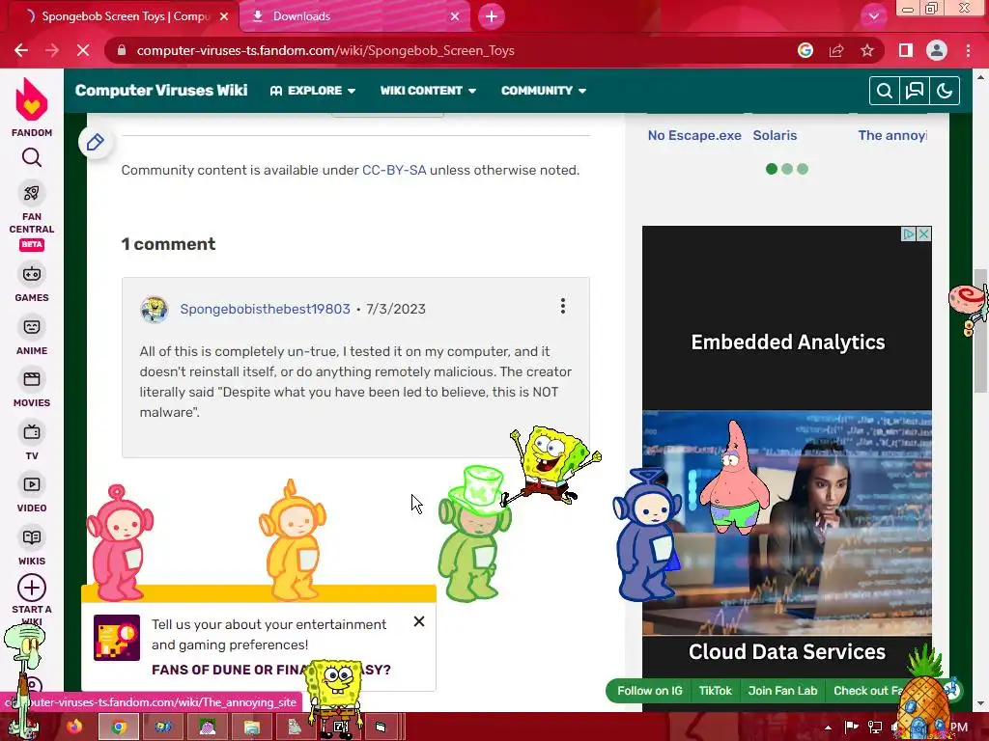Open Chrome from the taskbar
The height and width of the screenshot is (741, 989).
pyautogui.click(x=118, y=727)
